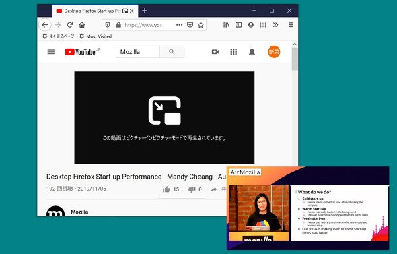397x254 pixels.
Task: Open the Firefox Account icon
Action: 251,25
